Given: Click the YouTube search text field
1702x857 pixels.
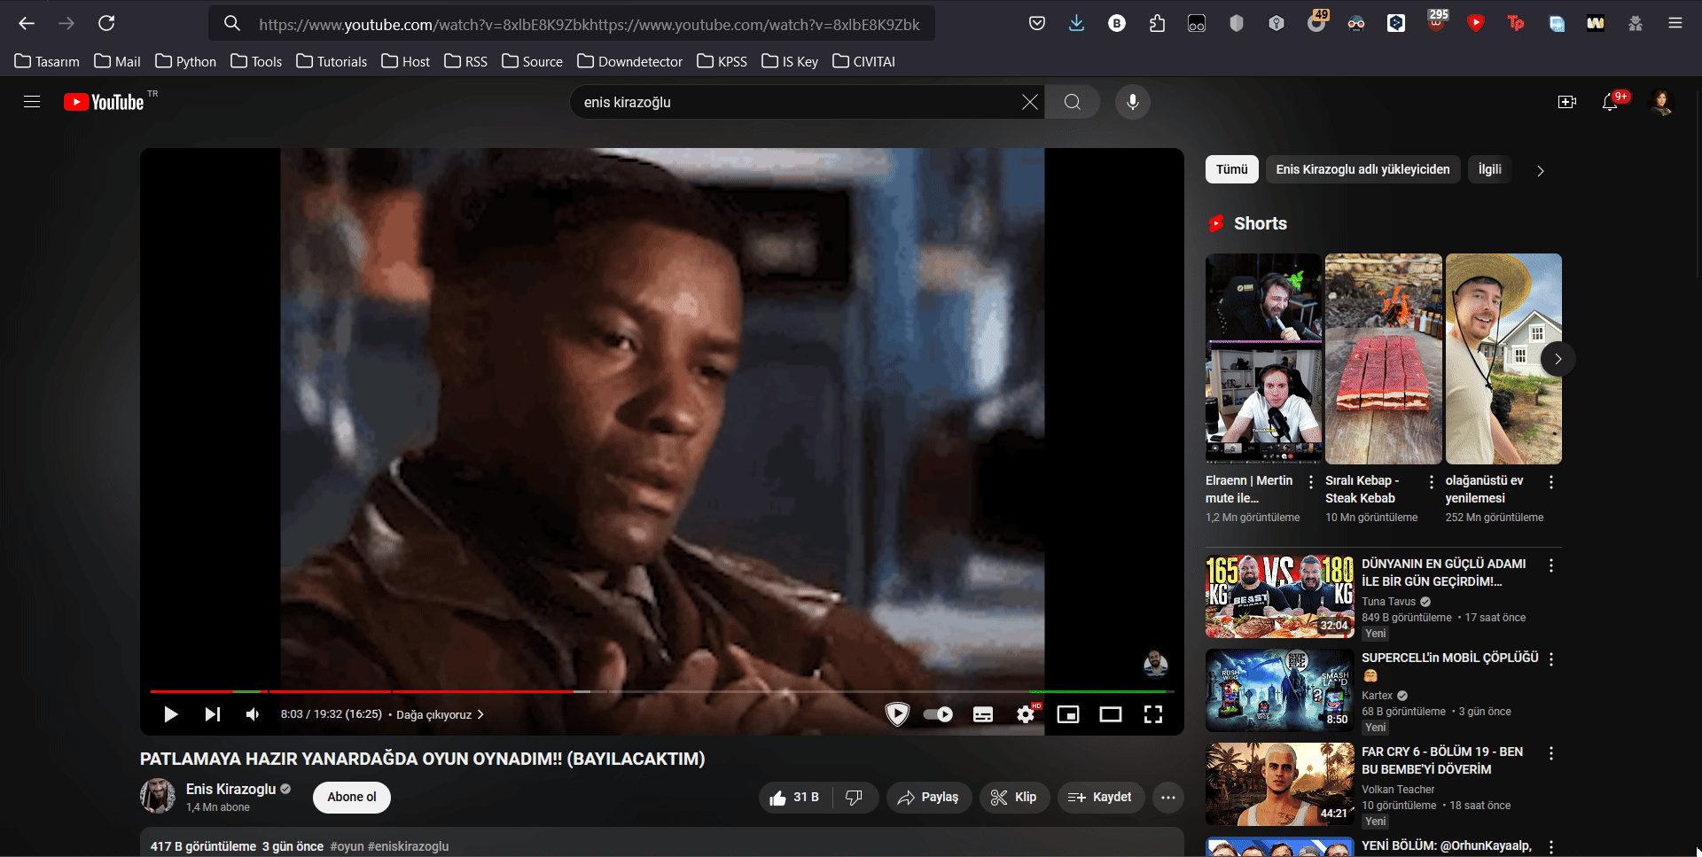Looking at the screenshot, I should coord(798,102).
